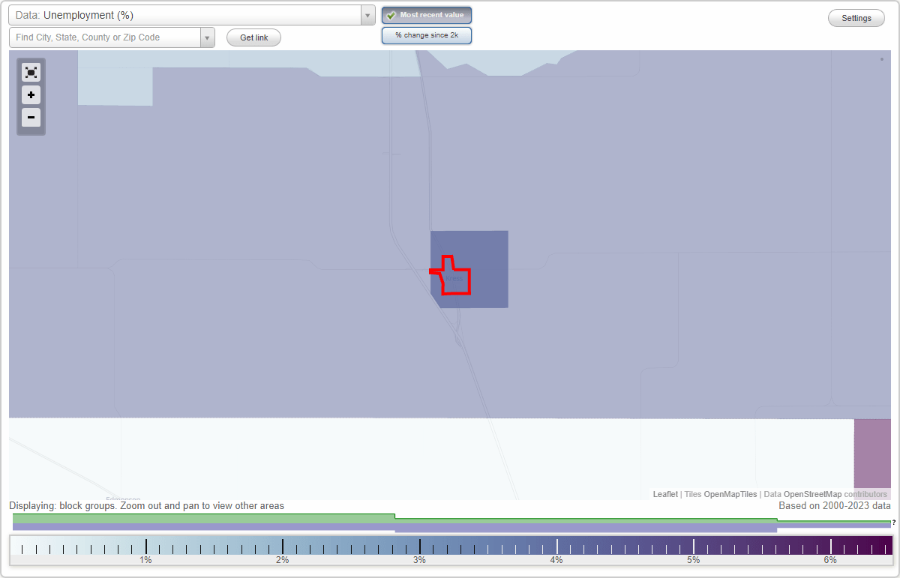Click the fullscreen map icon
This screenshot has width=900, height=578.
31,72
